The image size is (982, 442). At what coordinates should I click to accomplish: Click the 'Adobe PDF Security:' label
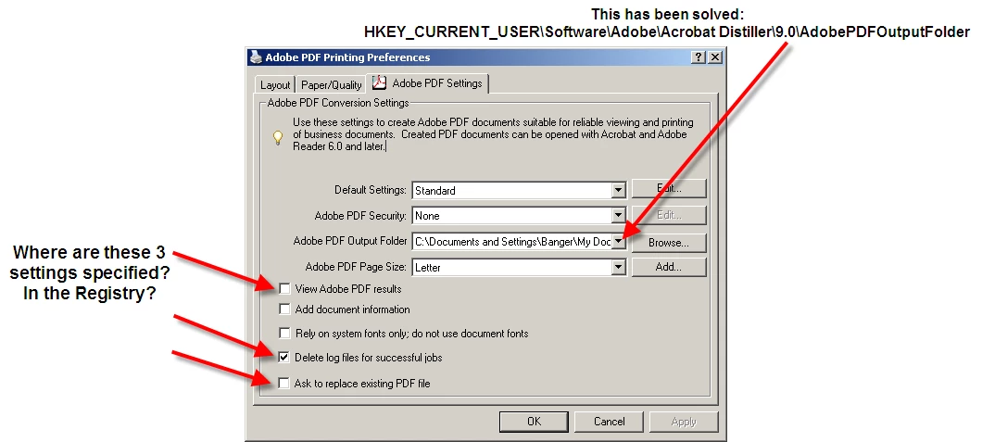360,216
